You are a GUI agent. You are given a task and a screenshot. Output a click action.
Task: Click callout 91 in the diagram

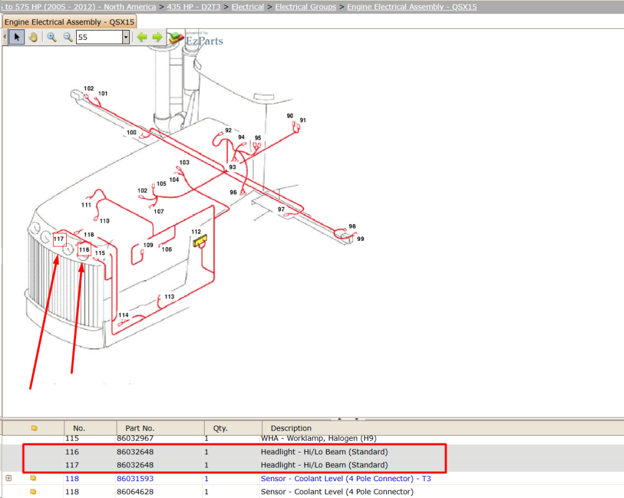click(x=303, y=120)
